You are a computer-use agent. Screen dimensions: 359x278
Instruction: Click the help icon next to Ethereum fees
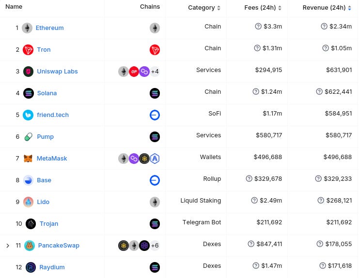tap(258, 26)
